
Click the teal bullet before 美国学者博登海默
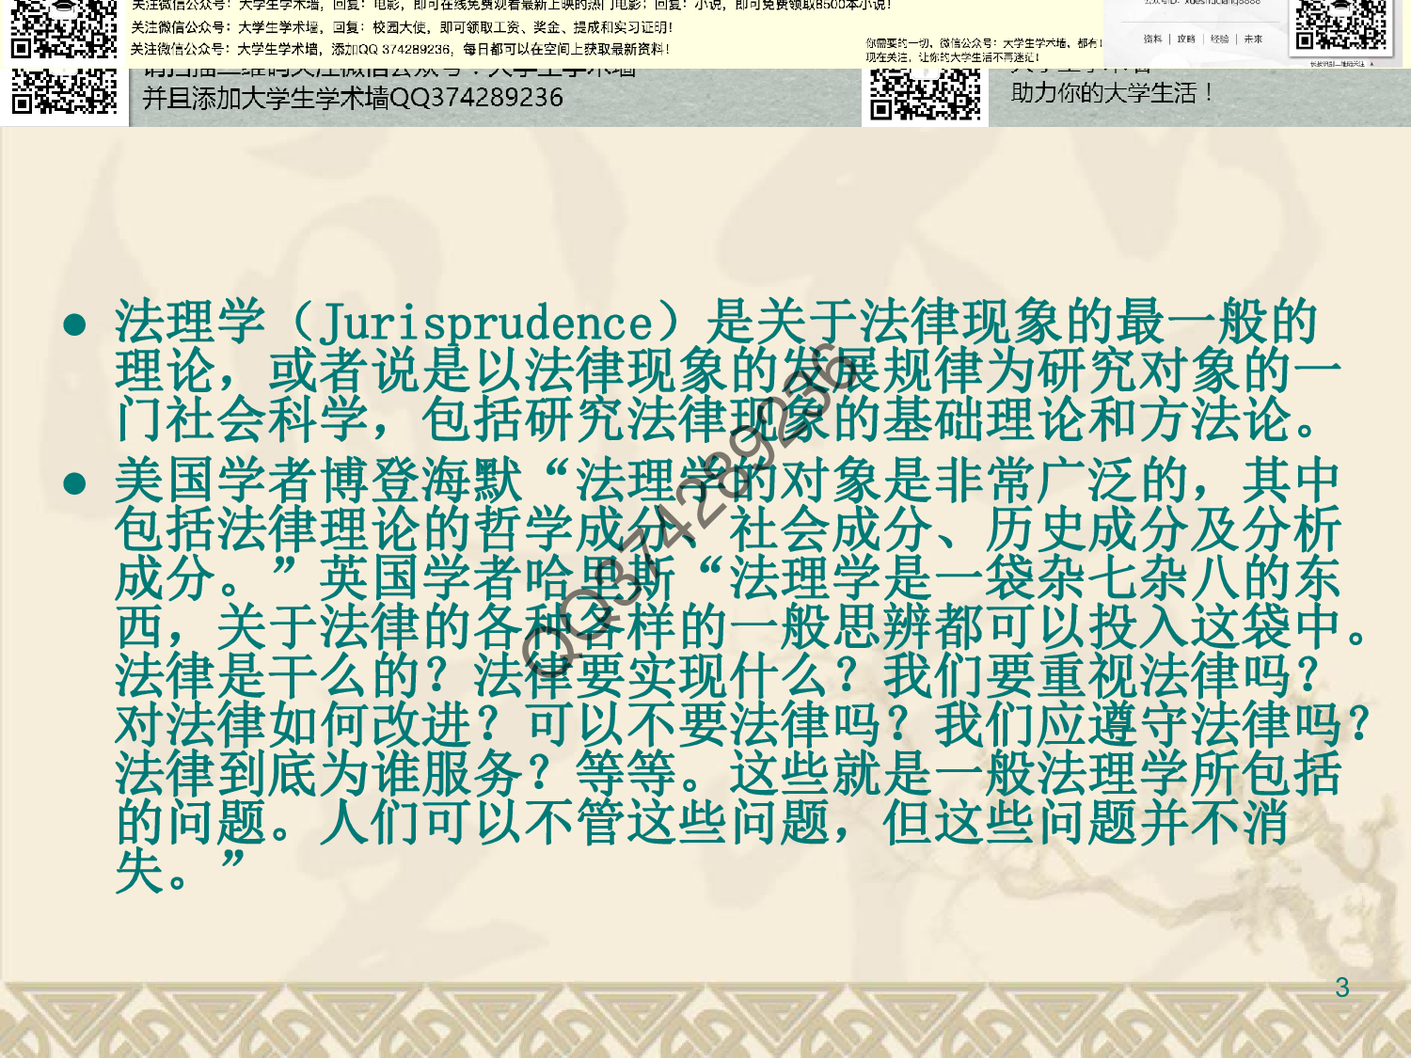(x=75, y=484)
